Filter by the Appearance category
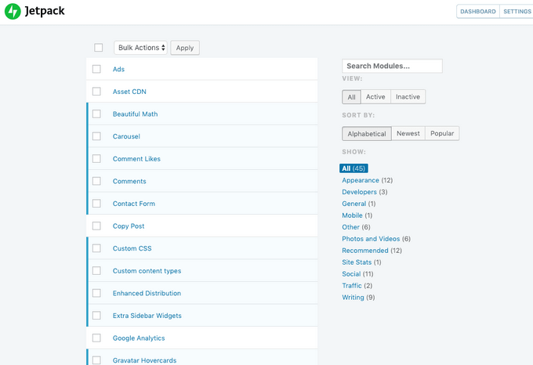Image resolution: width=533 pixels, height=365 pixels. (x=361, y=180)
